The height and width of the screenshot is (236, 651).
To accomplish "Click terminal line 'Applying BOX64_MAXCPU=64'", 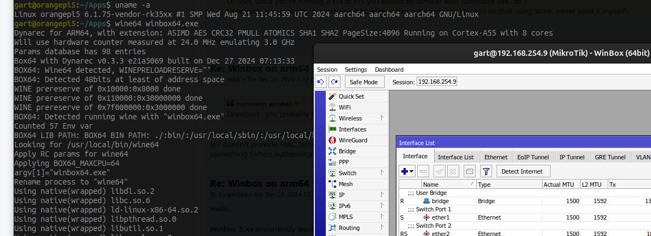I will [x=67, y=163].
